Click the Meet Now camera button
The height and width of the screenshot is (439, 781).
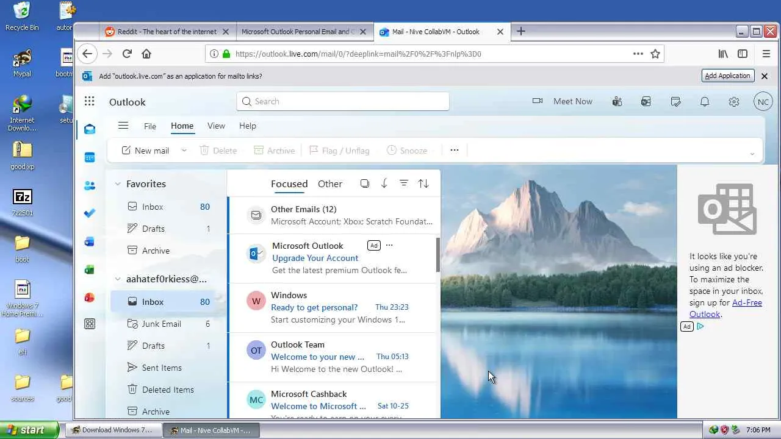(562, 101)
